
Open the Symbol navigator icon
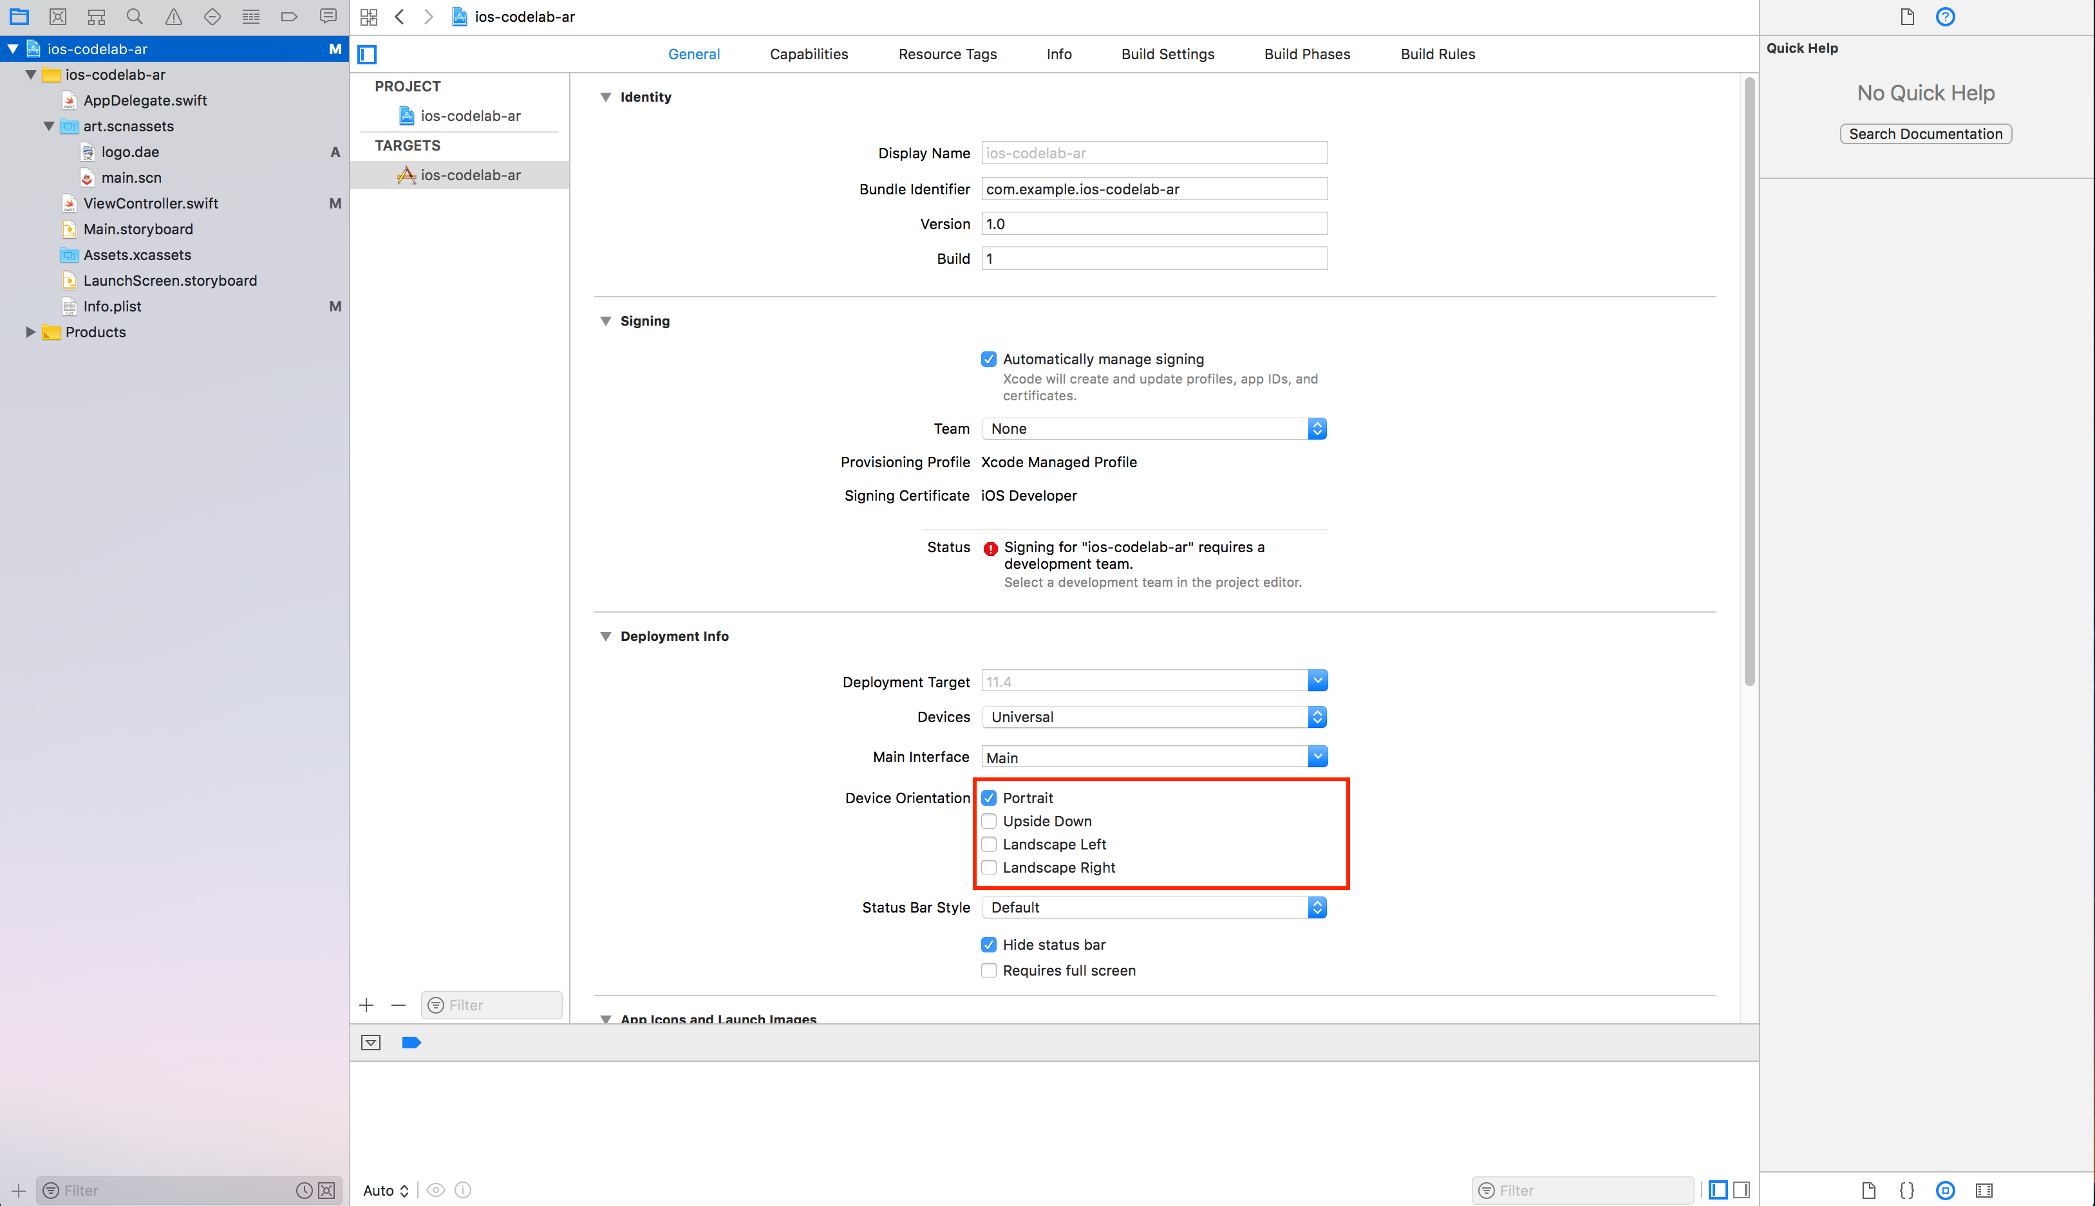[x=97, y=17]
